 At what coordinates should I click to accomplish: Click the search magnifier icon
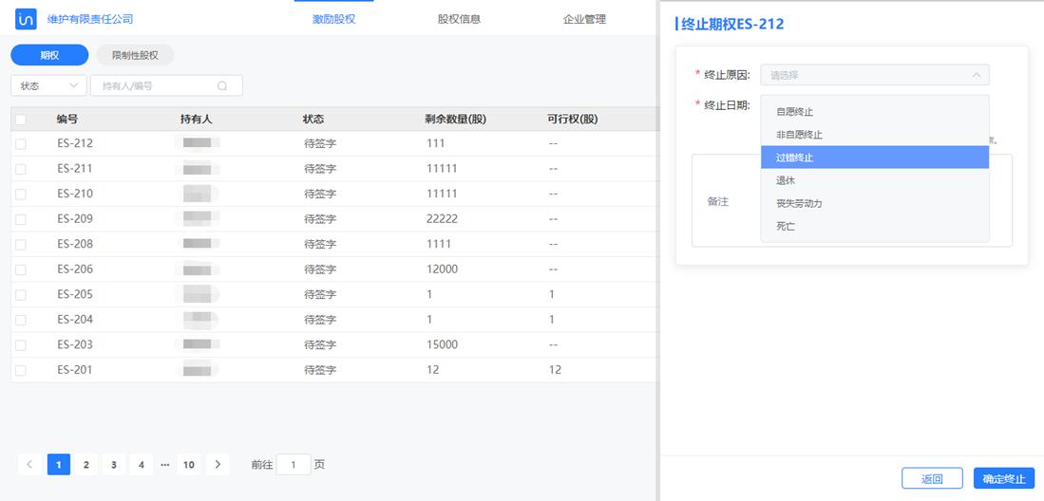(222, 85)
